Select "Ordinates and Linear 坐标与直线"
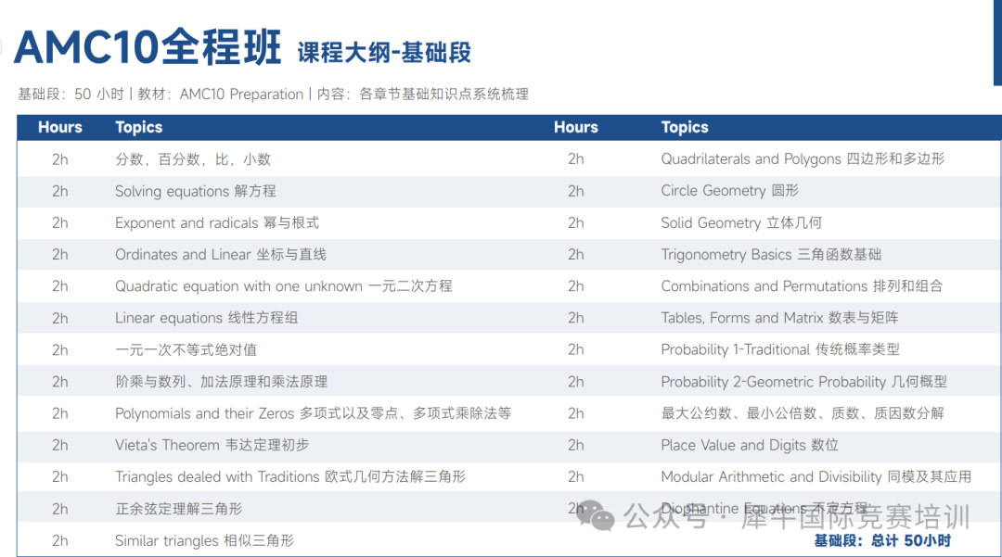The height and width of the screenshot is (557, 1002). coord(221,255)
